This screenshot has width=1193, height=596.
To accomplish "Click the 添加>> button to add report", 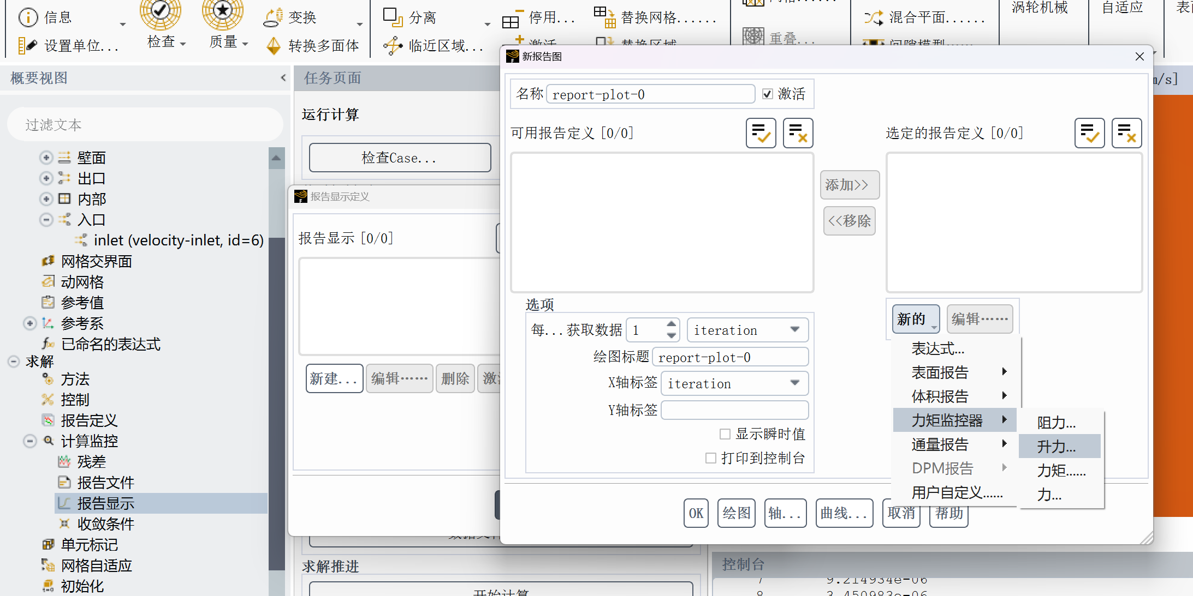I will (847, 185).
